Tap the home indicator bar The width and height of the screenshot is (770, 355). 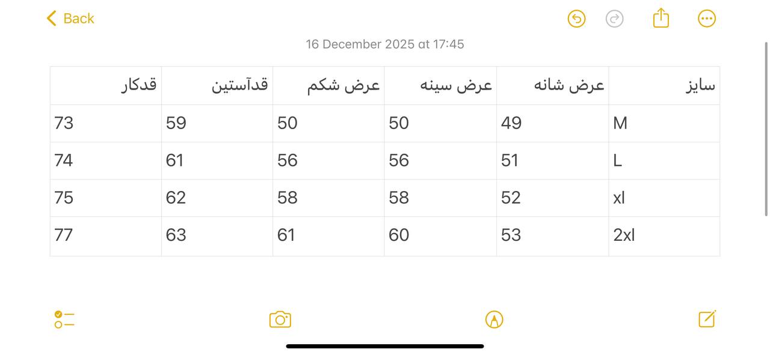click(x=384, y=346)
